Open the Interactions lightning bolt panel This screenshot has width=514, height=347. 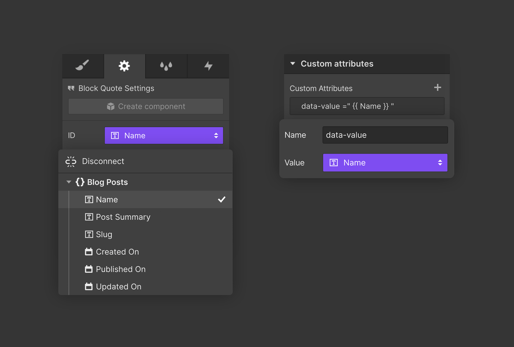pyautogui.click(x=208, y=66)
